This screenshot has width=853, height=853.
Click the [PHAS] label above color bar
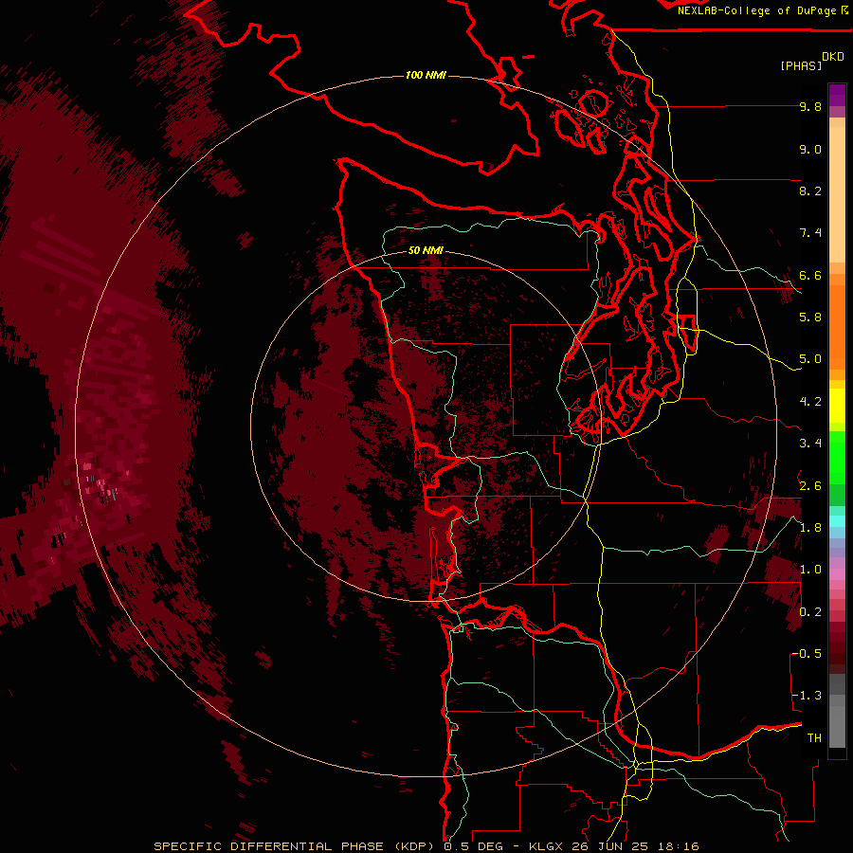[801, 65]
